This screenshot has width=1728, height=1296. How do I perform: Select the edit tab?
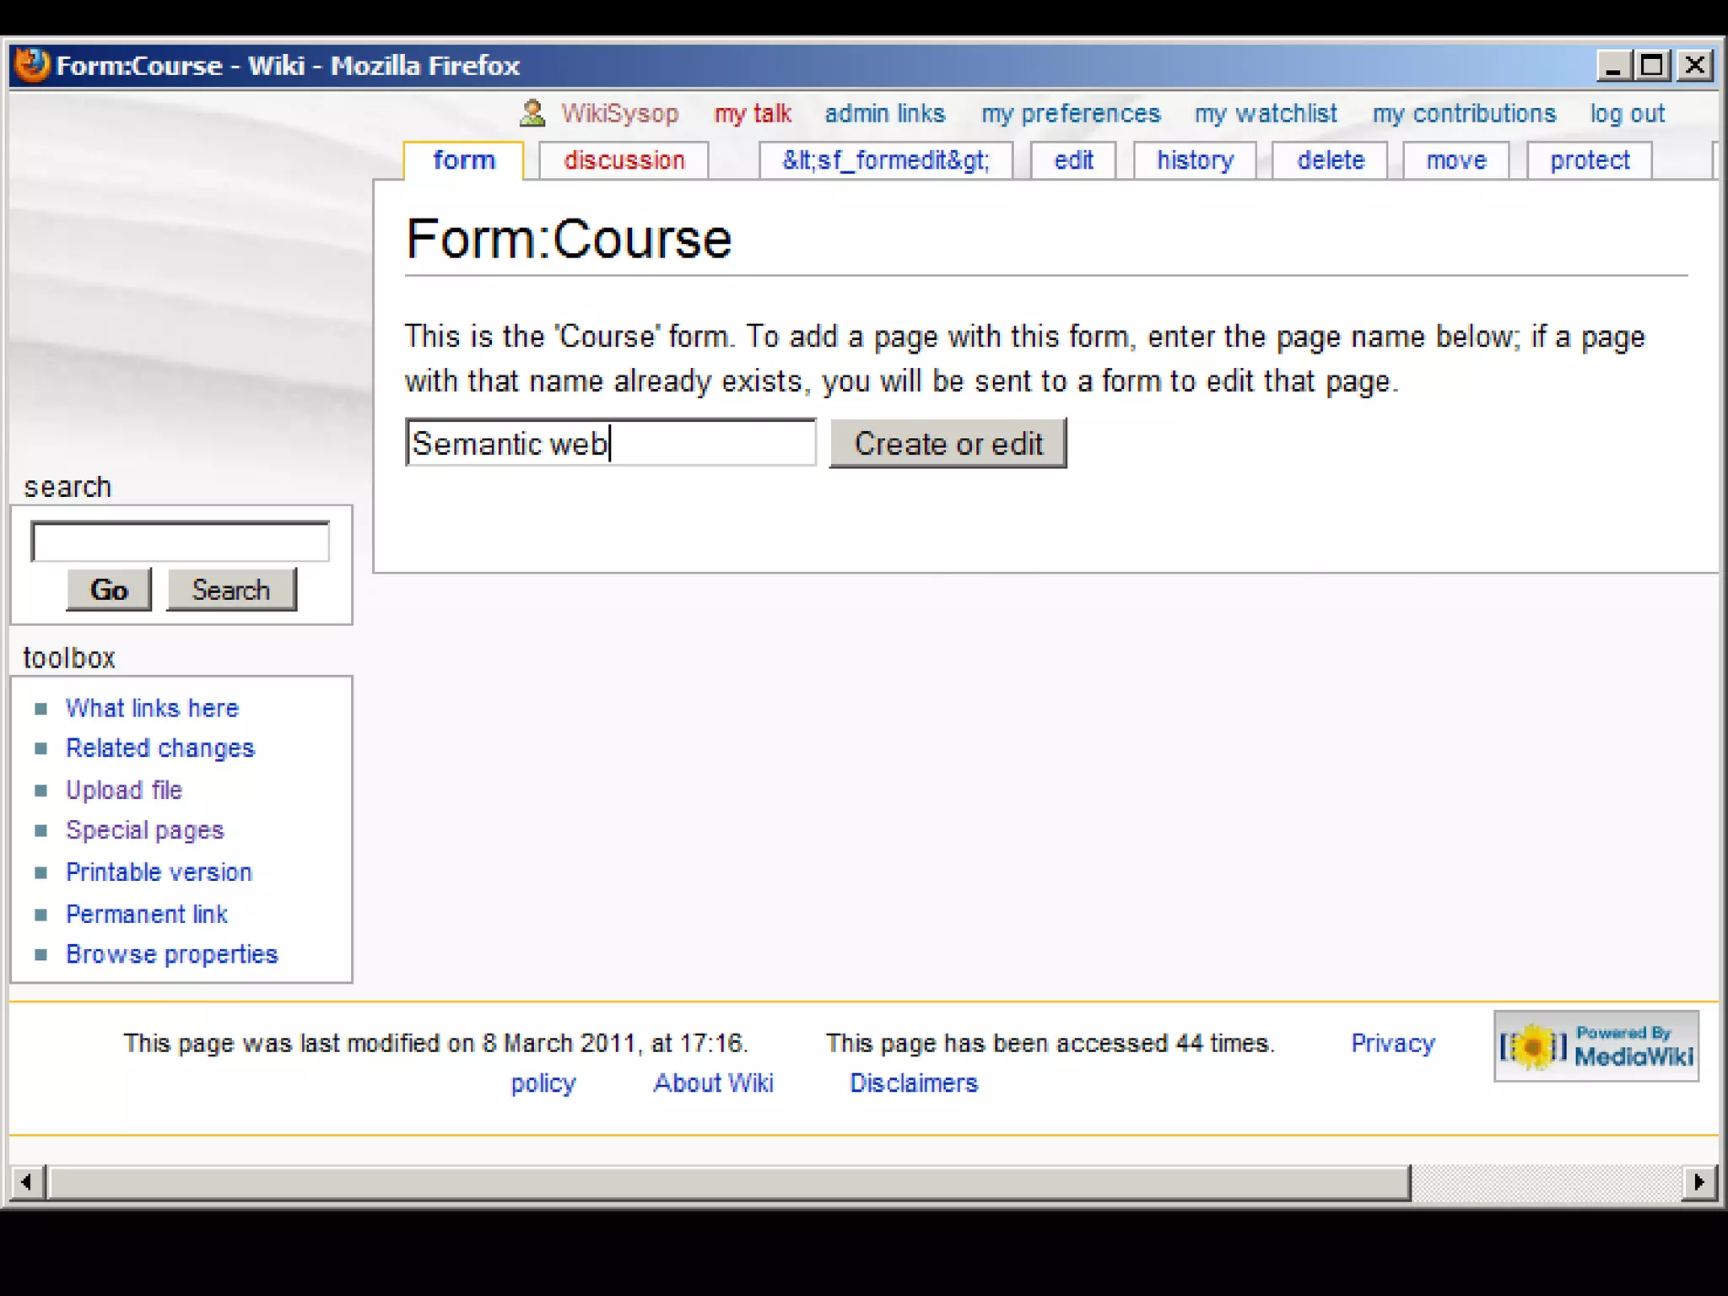click(1073, 160)
